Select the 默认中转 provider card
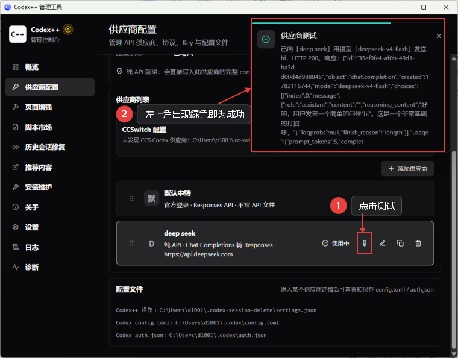Viewport: 458px width, 358px height. coord(275,198)
